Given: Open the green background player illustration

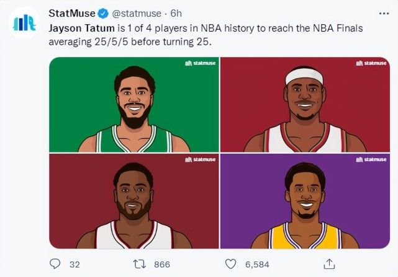Looking at the screenshot, I should pyautogui.click(x=134, y=104).
